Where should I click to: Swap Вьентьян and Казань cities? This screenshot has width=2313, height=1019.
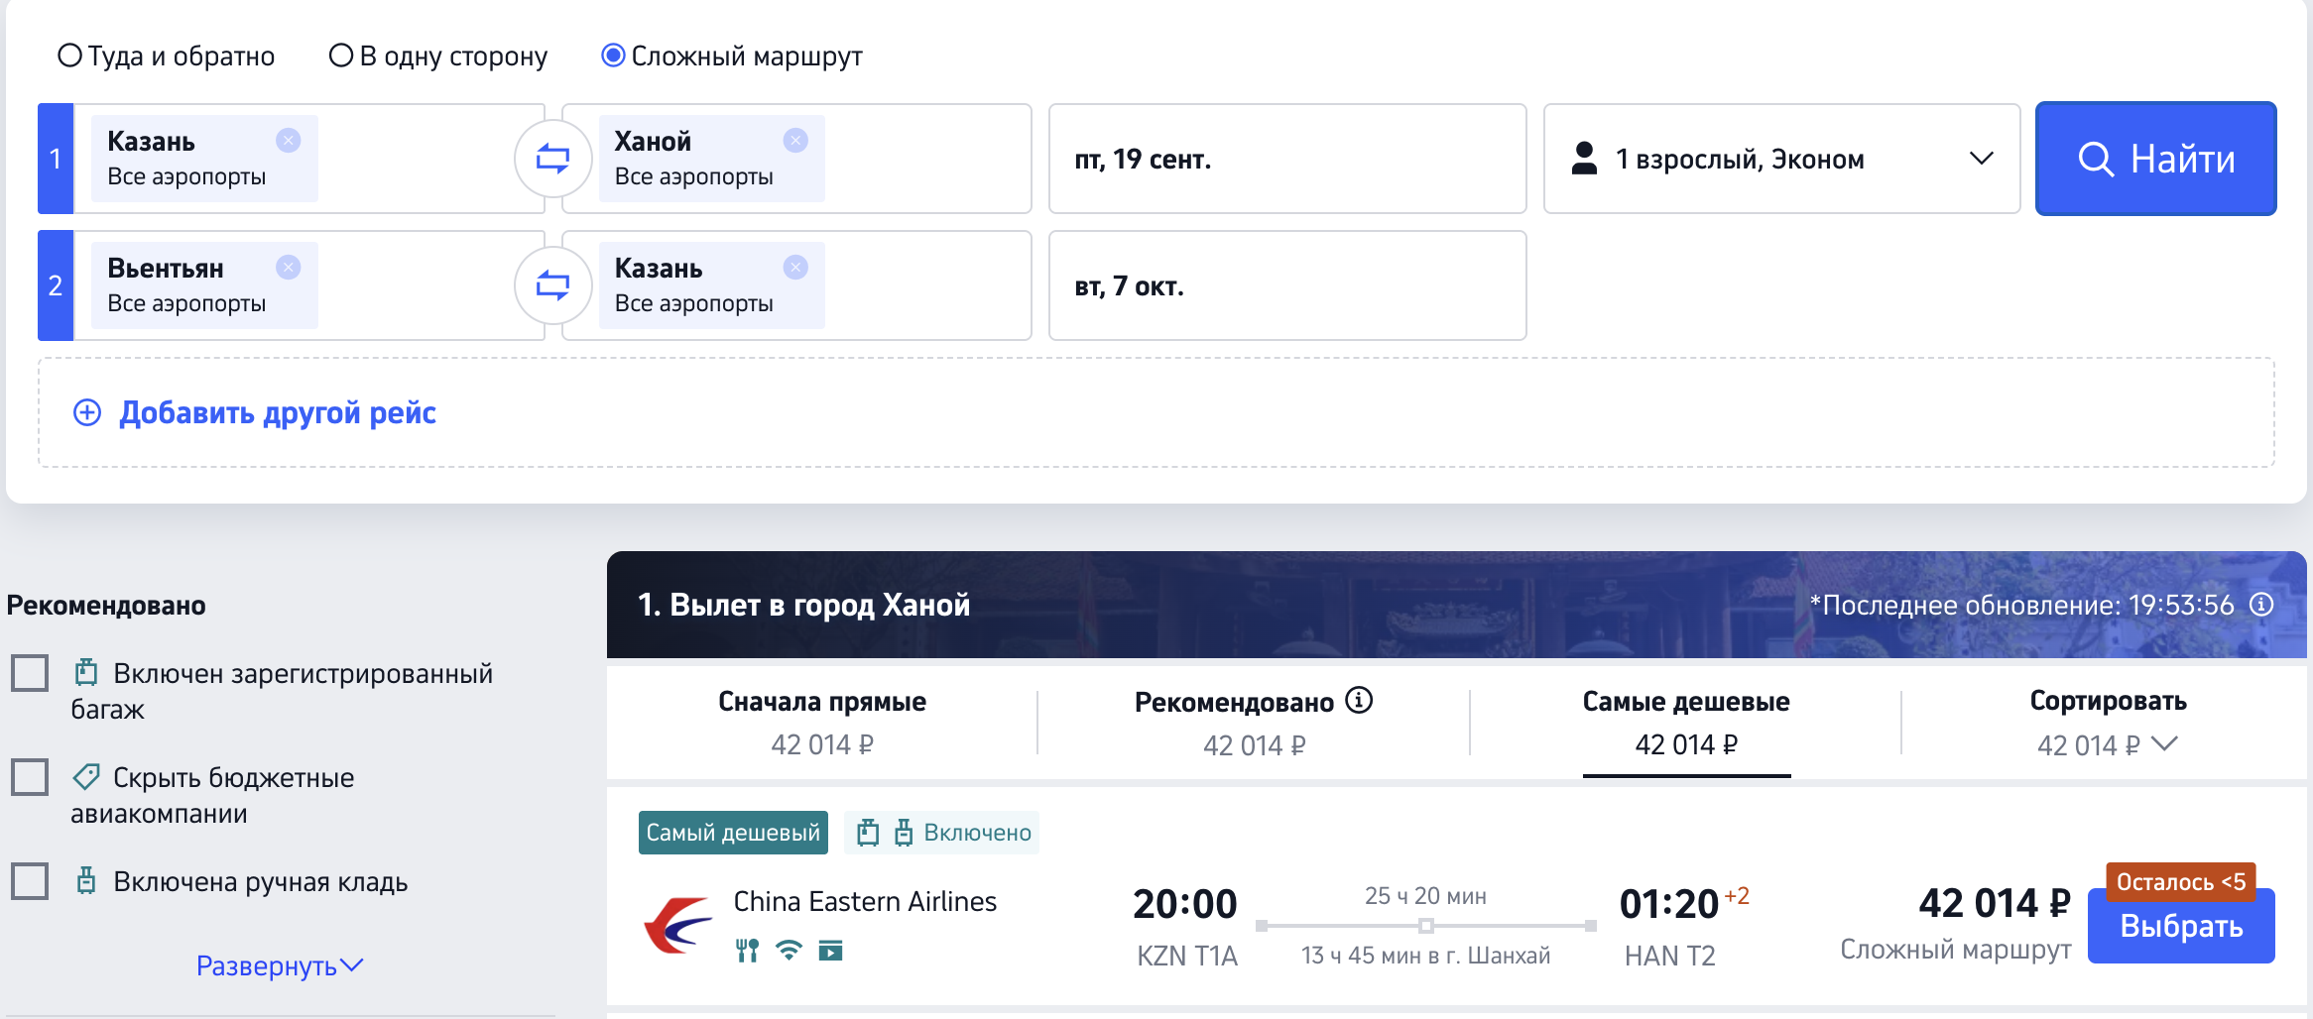click(x=552, y=285)
